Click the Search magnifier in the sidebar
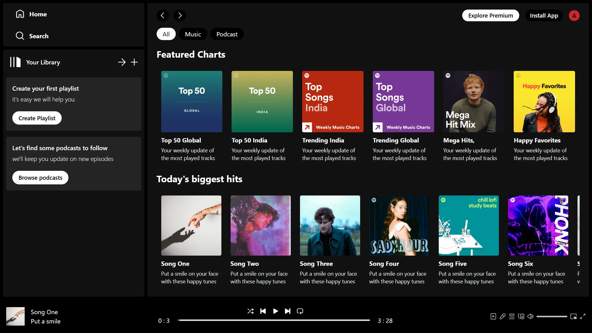The height and width of the screenshot is (333, 592). [x=20, y=36]
